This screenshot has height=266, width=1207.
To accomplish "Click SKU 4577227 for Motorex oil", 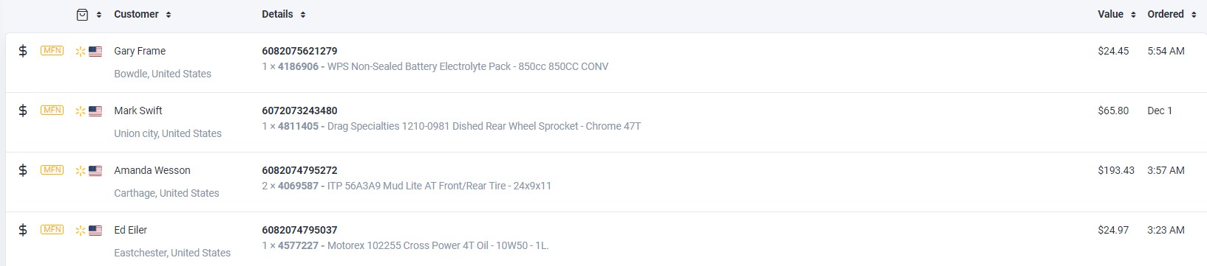I will (x=298, y=245).
